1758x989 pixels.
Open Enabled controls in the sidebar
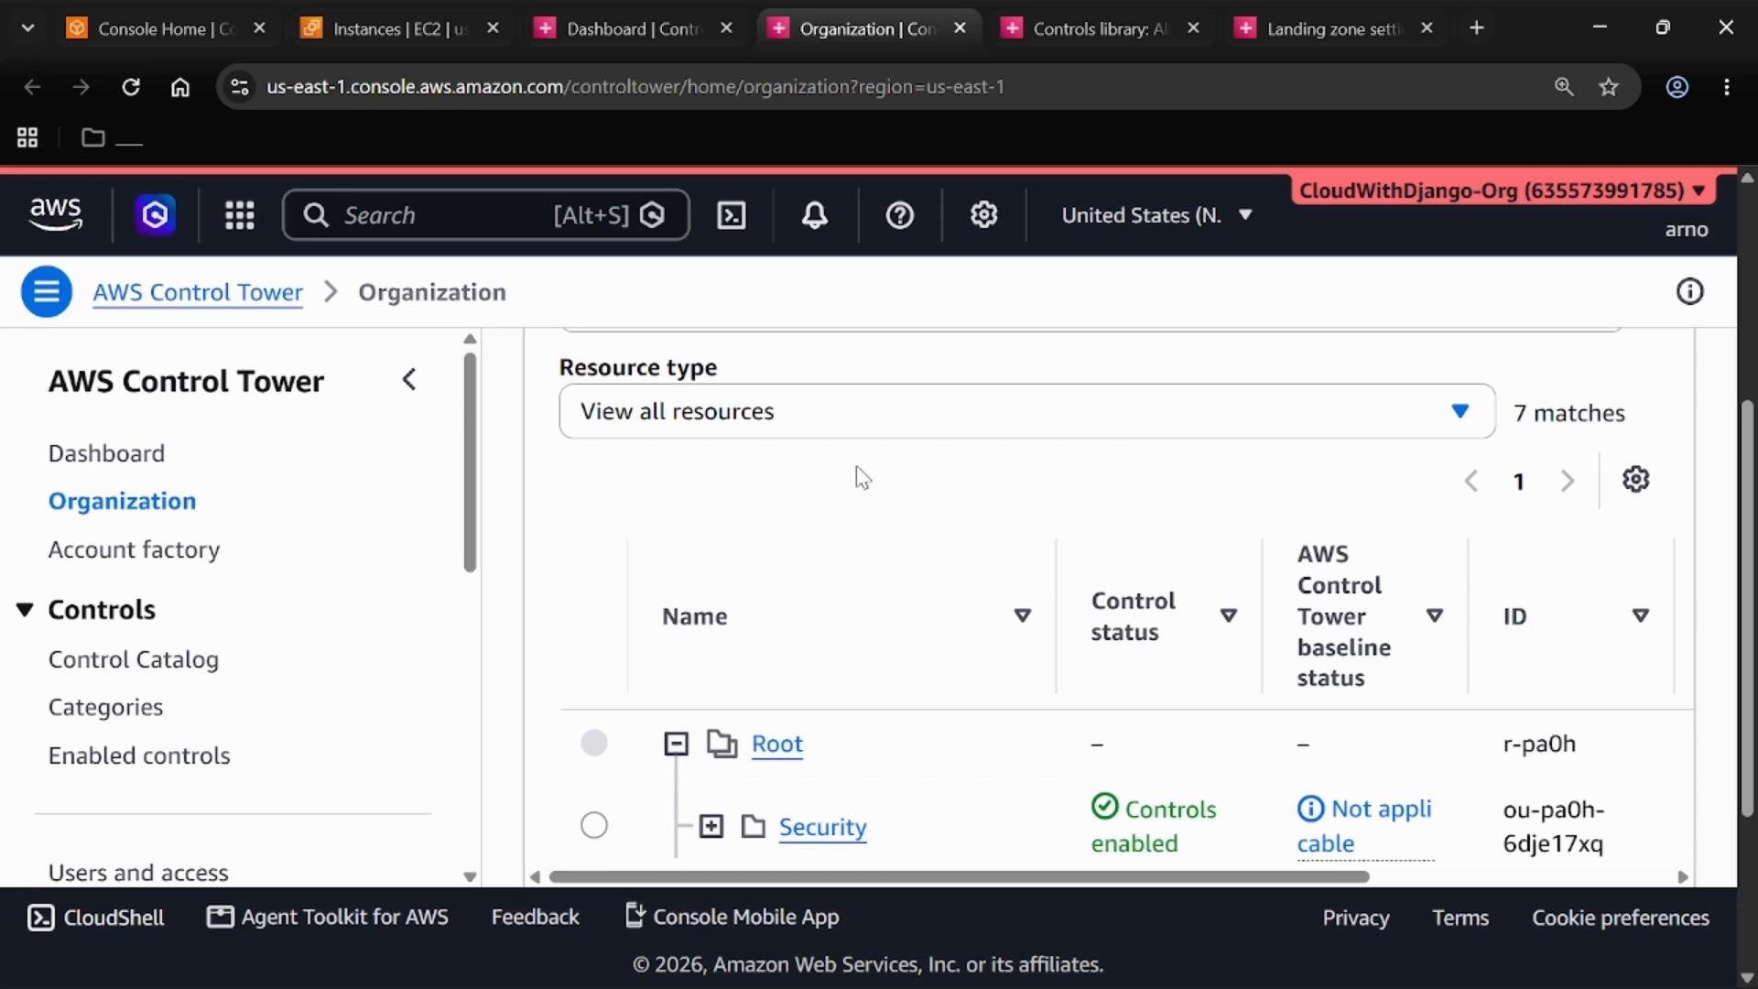(x=139, y=755)
